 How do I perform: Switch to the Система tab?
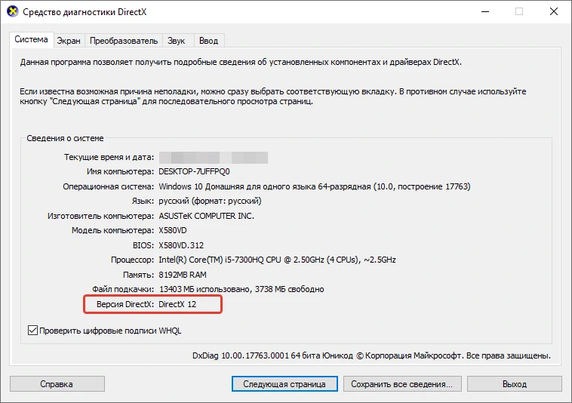32,39
